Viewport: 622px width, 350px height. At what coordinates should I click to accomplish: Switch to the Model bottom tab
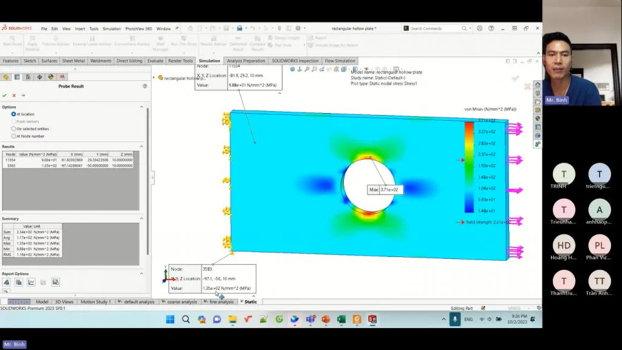(42, 301)
